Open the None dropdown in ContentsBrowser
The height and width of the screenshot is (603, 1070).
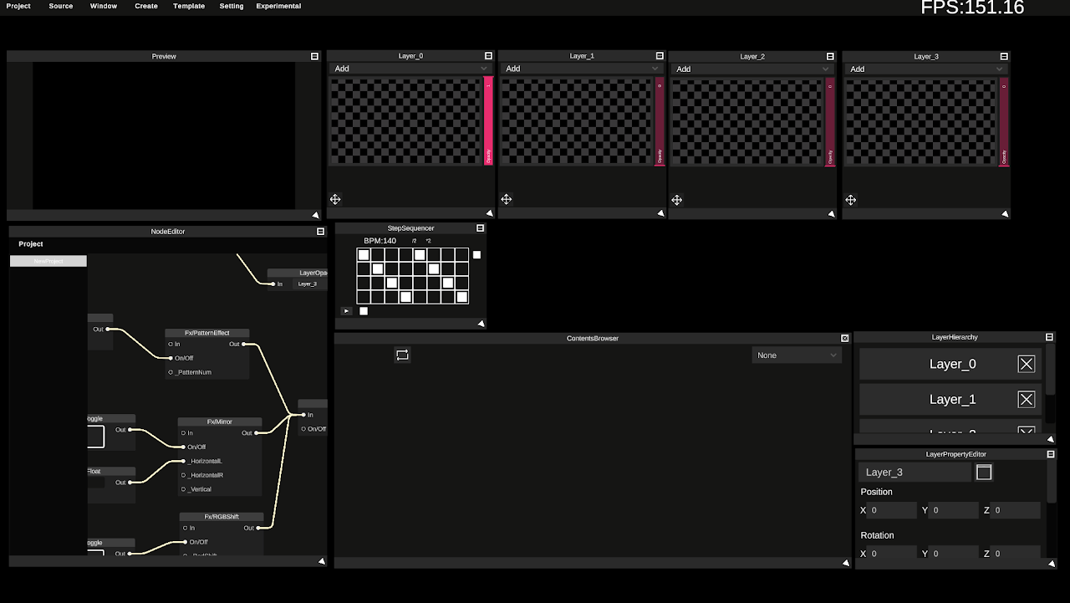(x=796, y=355)
